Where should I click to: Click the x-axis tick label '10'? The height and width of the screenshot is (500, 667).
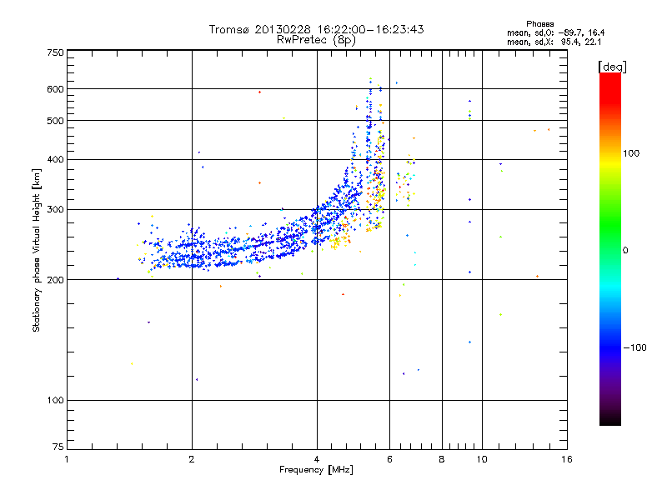[x=482, y=459]
